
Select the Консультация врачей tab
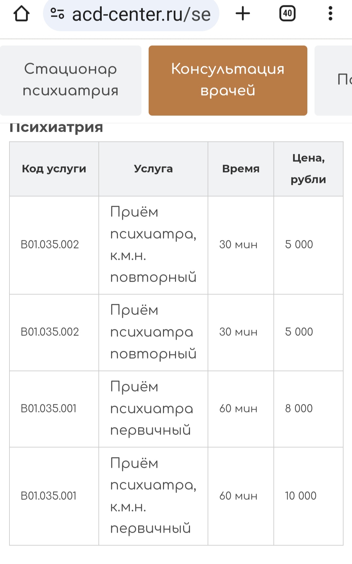[x=228, y=81]
